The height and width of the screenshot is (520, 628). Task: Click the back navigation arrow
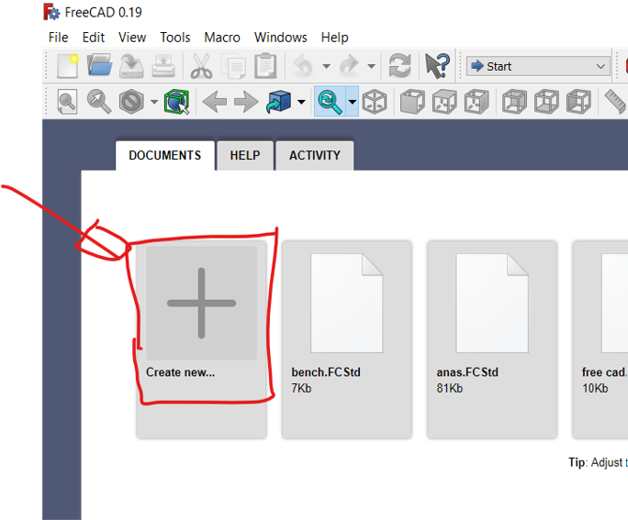coord(215,102)
